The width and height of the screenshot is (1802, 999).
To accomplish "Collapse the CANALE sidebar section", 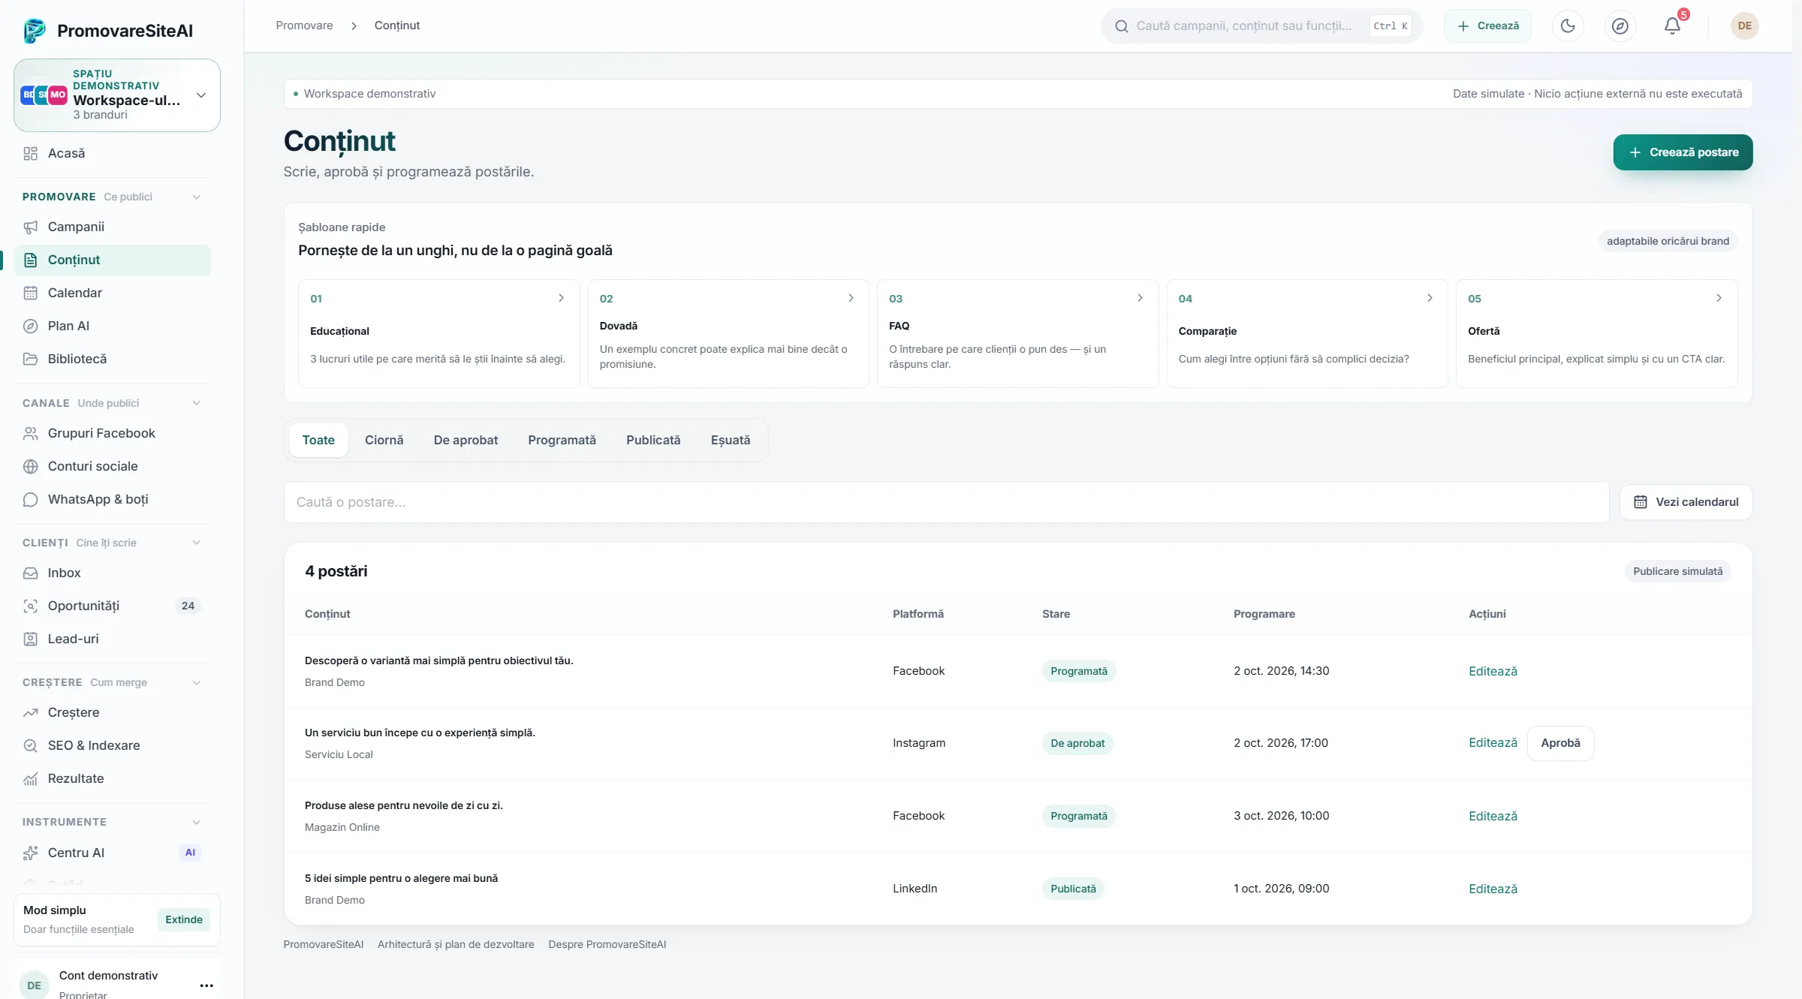I will pos(197,403).
